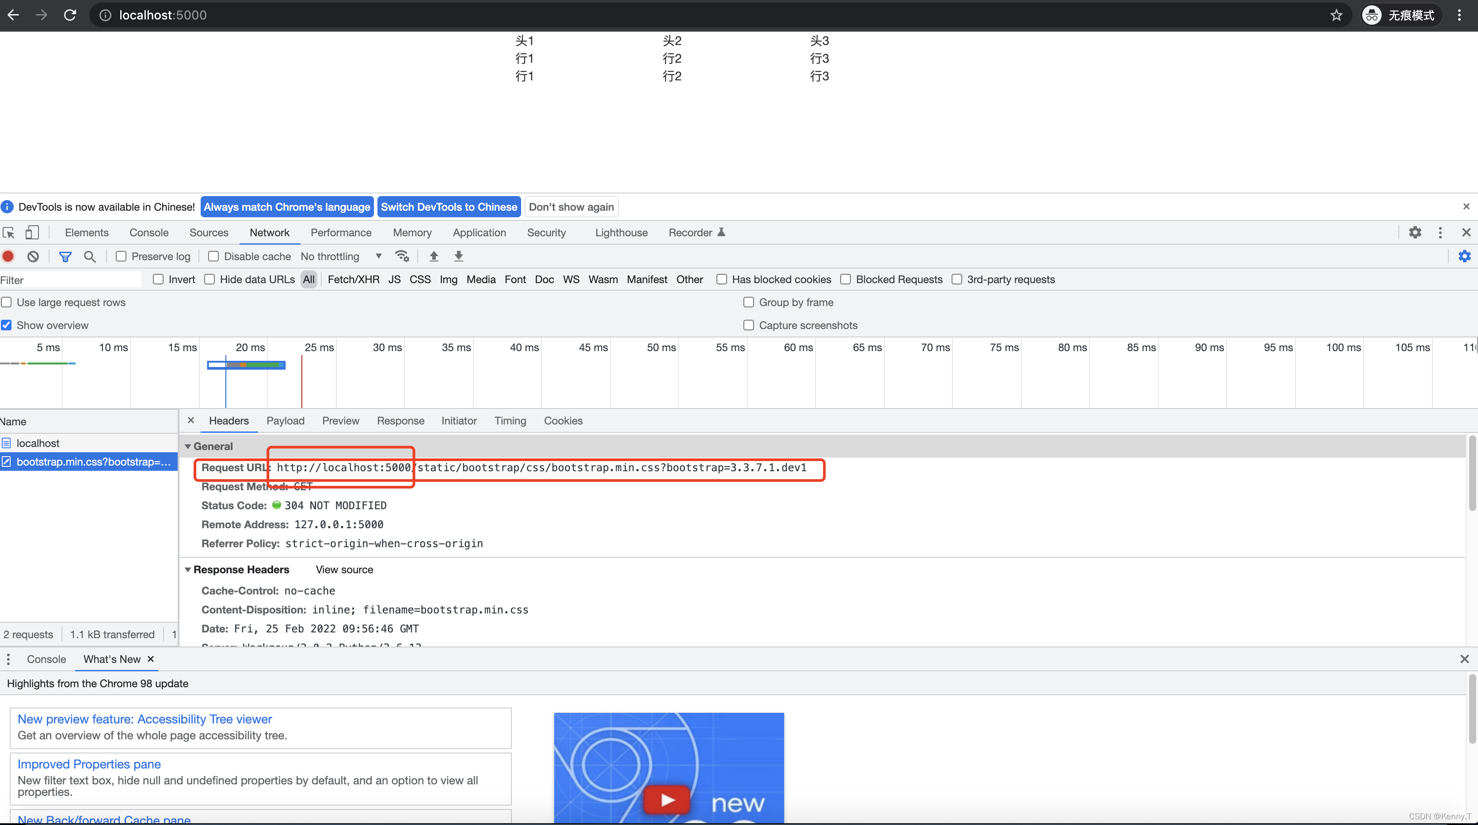This screenshot has height=825, width=1478.
Task: Switch to the Console panel tab
Action: (x=149, y=232)
